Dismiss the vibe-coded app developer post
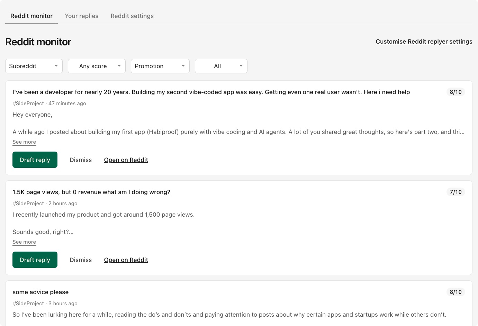This screenshot has width=478, height=326. coord(81,160)
